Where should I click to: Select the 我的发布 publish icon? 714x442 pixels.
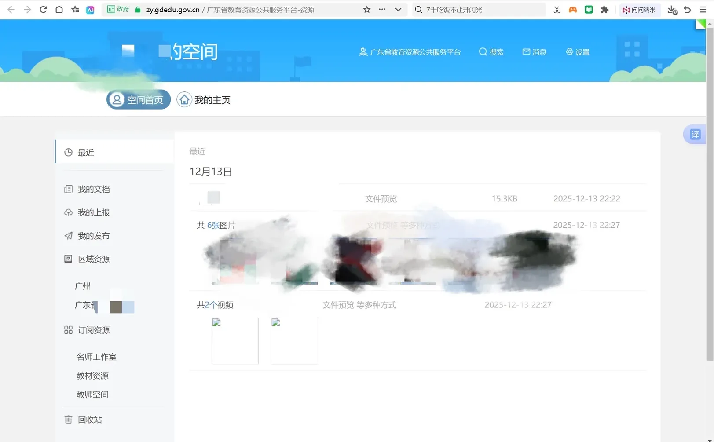68,236
